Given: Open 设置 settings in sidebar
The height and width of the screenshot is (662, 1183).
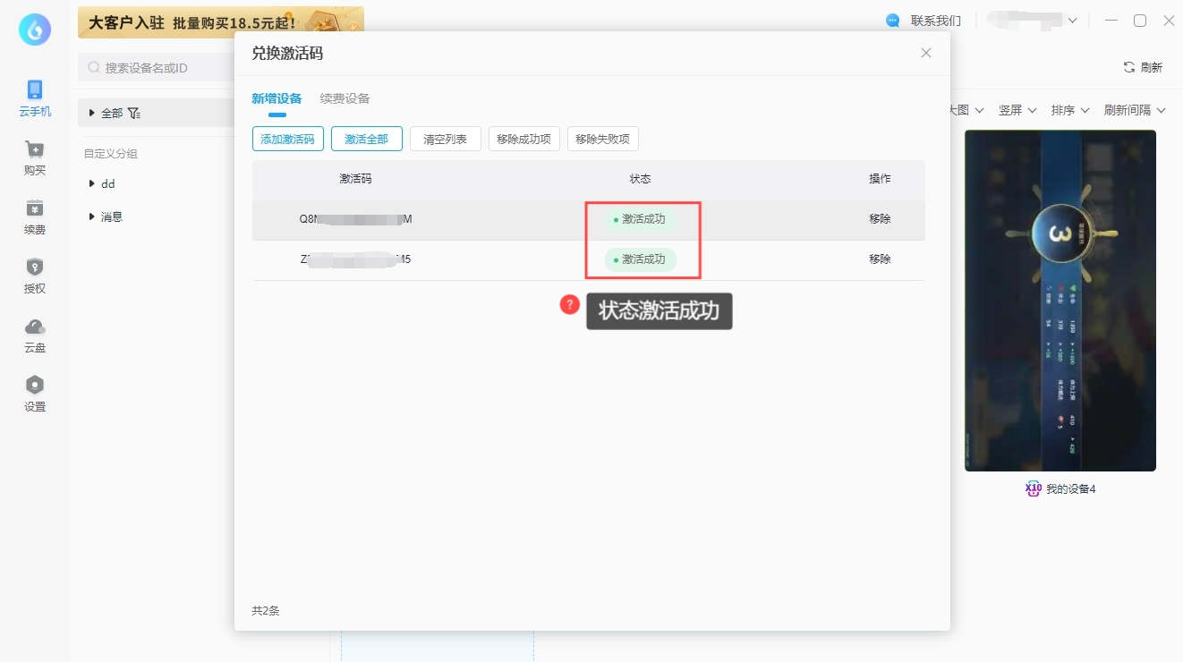Looking at the screenshot, I should [x=35, y=386].
